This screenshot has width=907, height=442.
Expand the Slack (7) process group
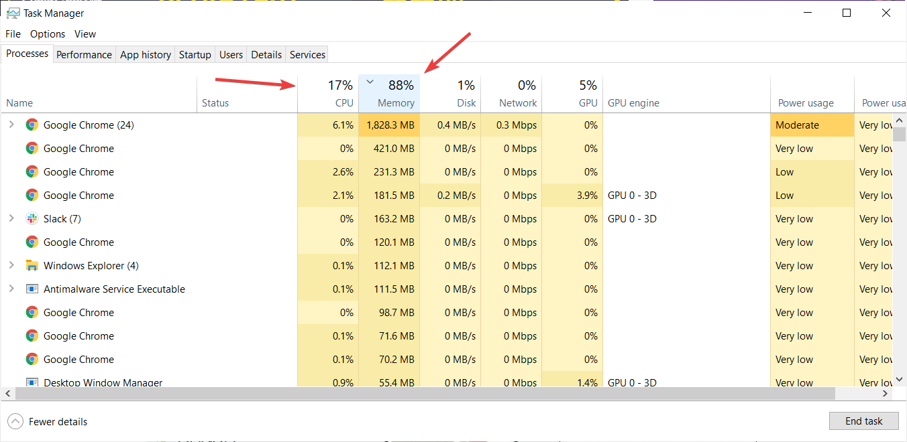point(11,218)
